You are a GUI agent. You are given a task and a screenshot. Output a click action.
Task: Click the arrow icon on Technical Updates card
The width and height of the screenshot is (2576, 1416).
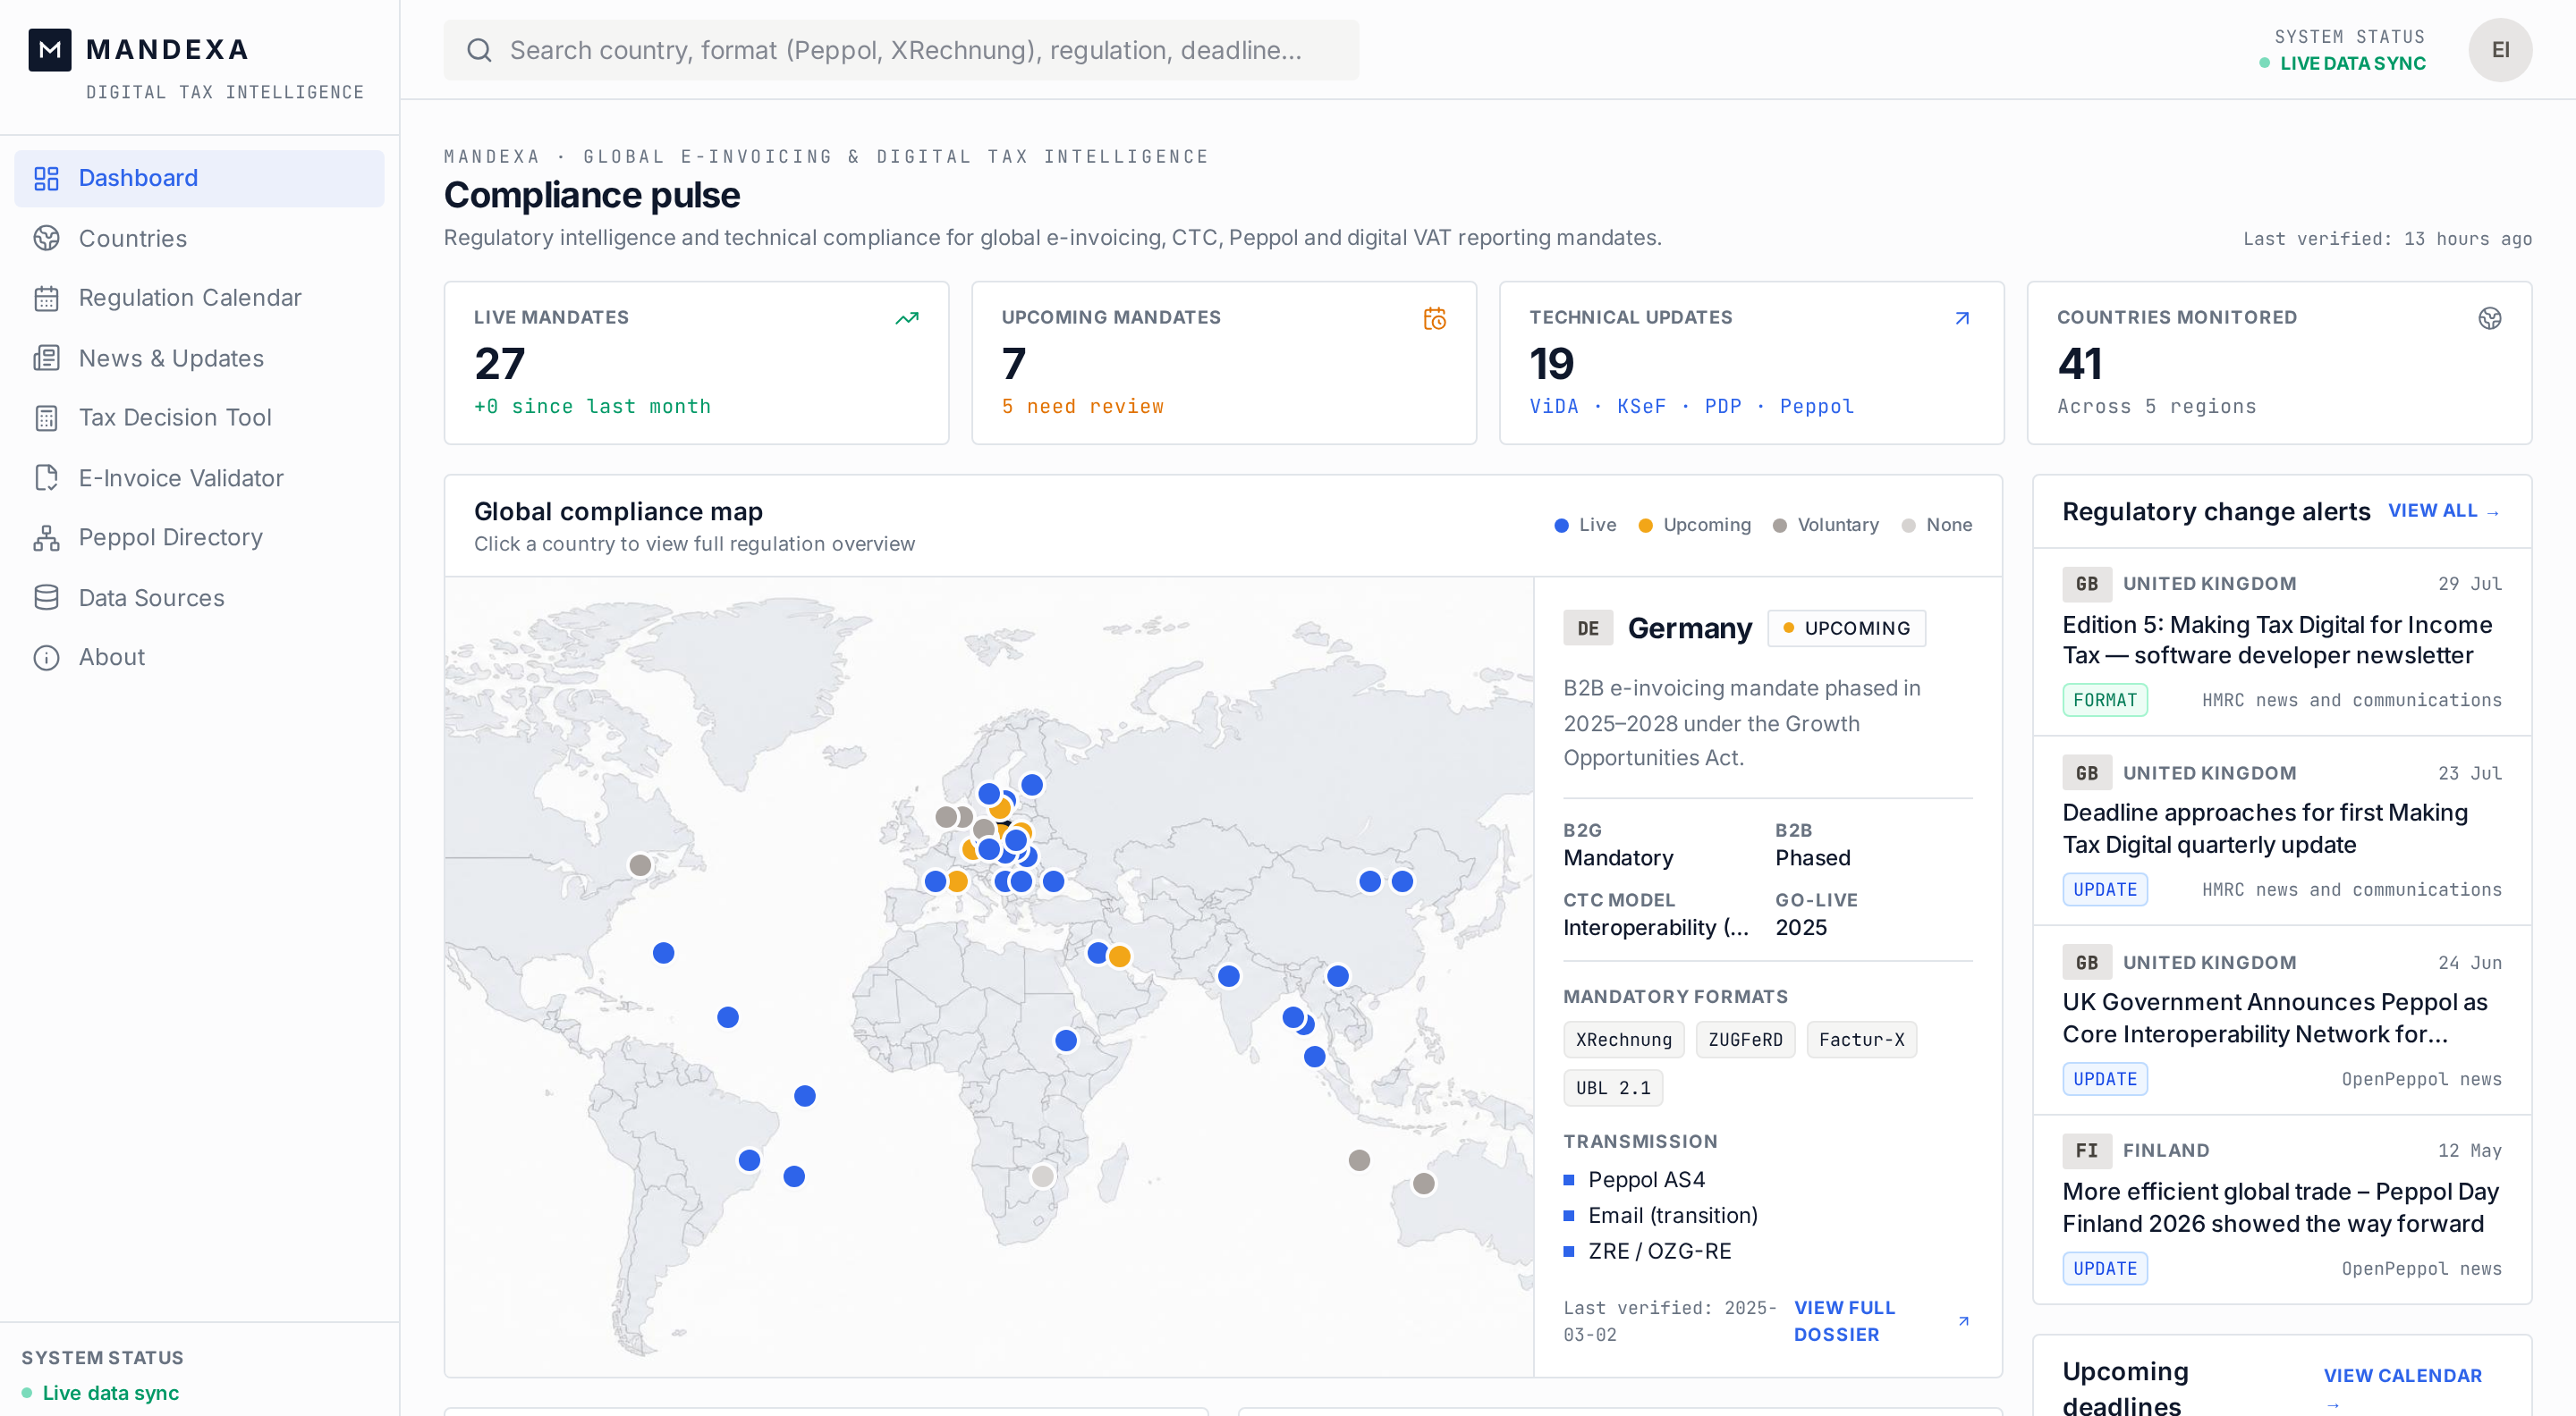(x=1962, y=317)
